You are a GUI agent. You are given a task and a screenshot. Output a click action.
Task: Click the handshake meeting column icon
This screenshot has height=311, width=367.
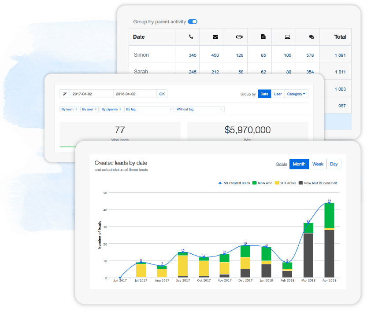point(239,37)
